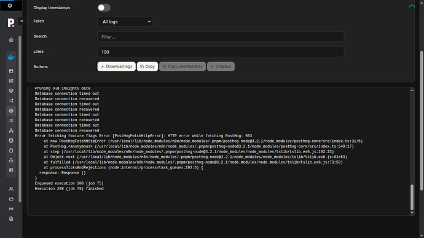Select log line 'at new PostHogFetchHttpError'
This screenshot has width=424, height=238.
click(203, 141)
